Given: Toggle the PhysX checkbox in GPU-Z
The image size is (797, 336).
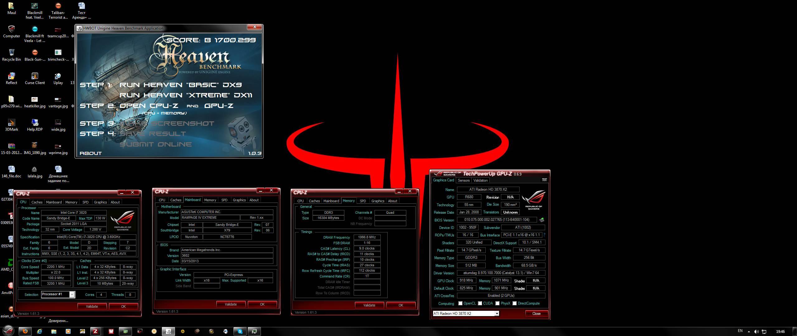Looking at the screenshot, I should click(497, 303).
